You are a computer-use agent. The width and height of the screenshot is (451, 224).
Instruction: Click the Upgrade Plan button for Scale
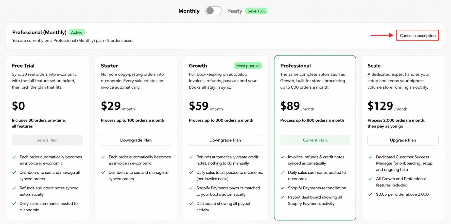[403, 140]
